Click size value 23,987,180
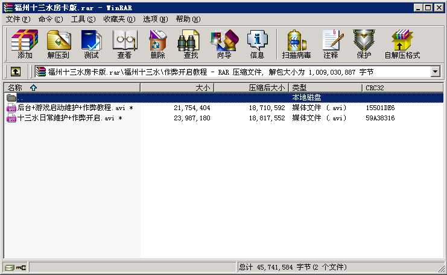The image size is (447, 275). [x=192, y=118]
